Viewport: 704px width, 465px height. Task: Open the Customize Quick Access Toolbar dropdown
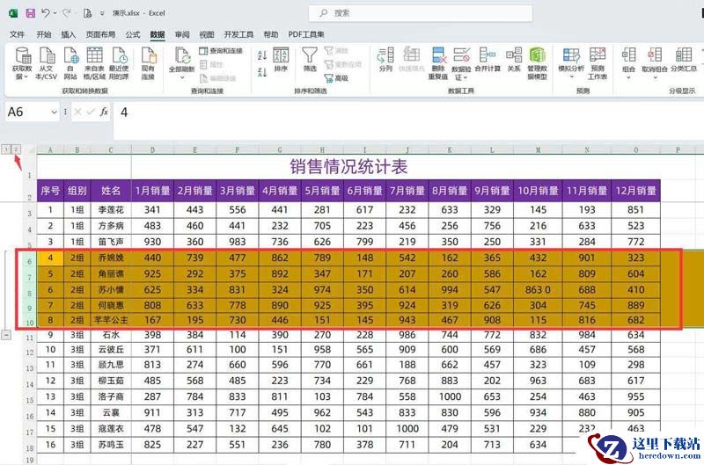[x=102, y=13]
